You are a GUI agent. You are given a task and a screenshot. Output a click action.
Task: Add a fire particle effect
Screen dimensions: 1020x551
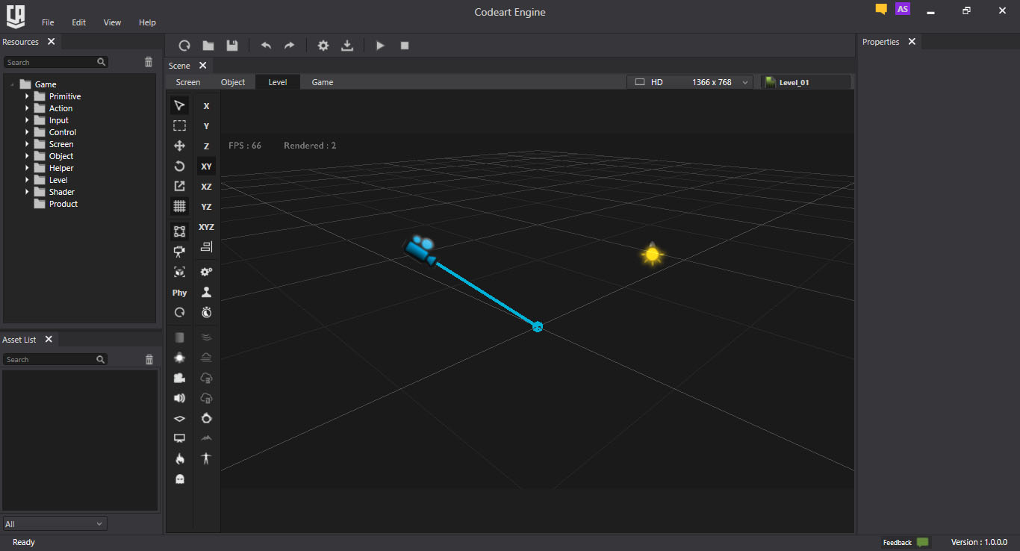[179, 458]
